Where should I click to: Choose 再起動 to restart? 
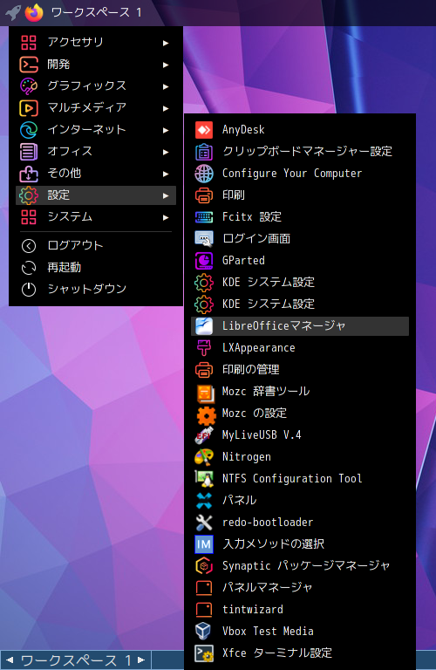pos(96,268)
